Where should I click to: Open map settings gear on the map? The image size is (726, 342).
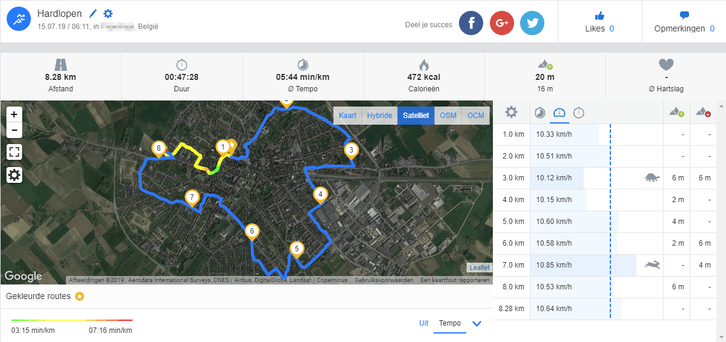pos(14,175)
